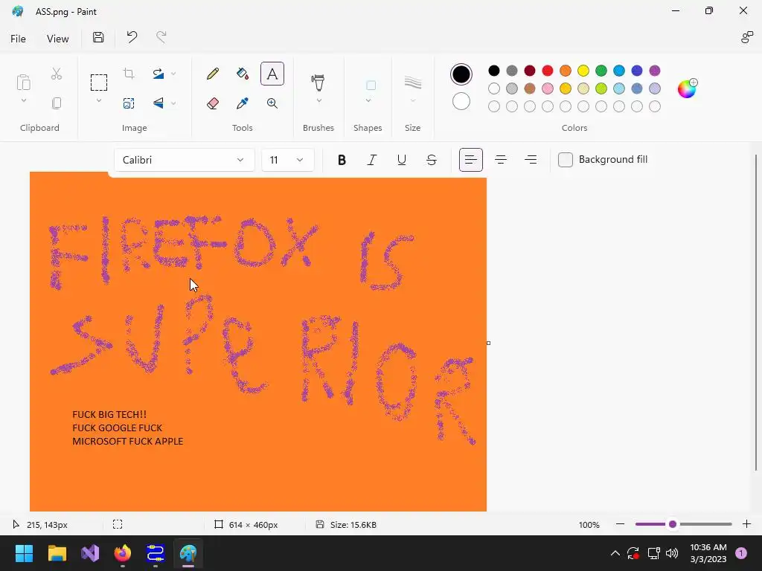The image size is (762, 571).
Task: Click the Save icon in title toolbar
Action: point(98,37)
